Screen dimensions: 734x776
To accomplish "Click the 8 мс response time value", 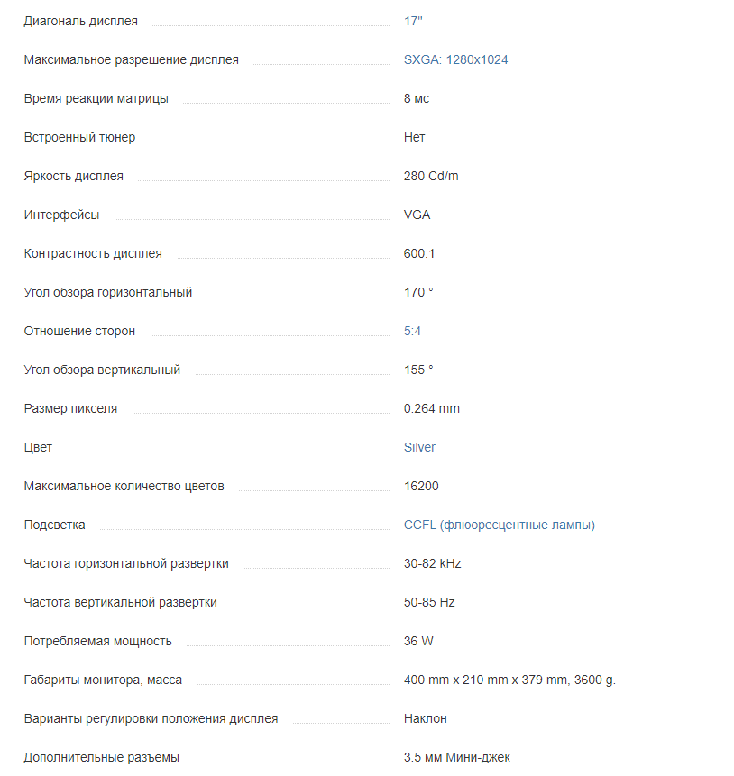I will click(417, 98).
